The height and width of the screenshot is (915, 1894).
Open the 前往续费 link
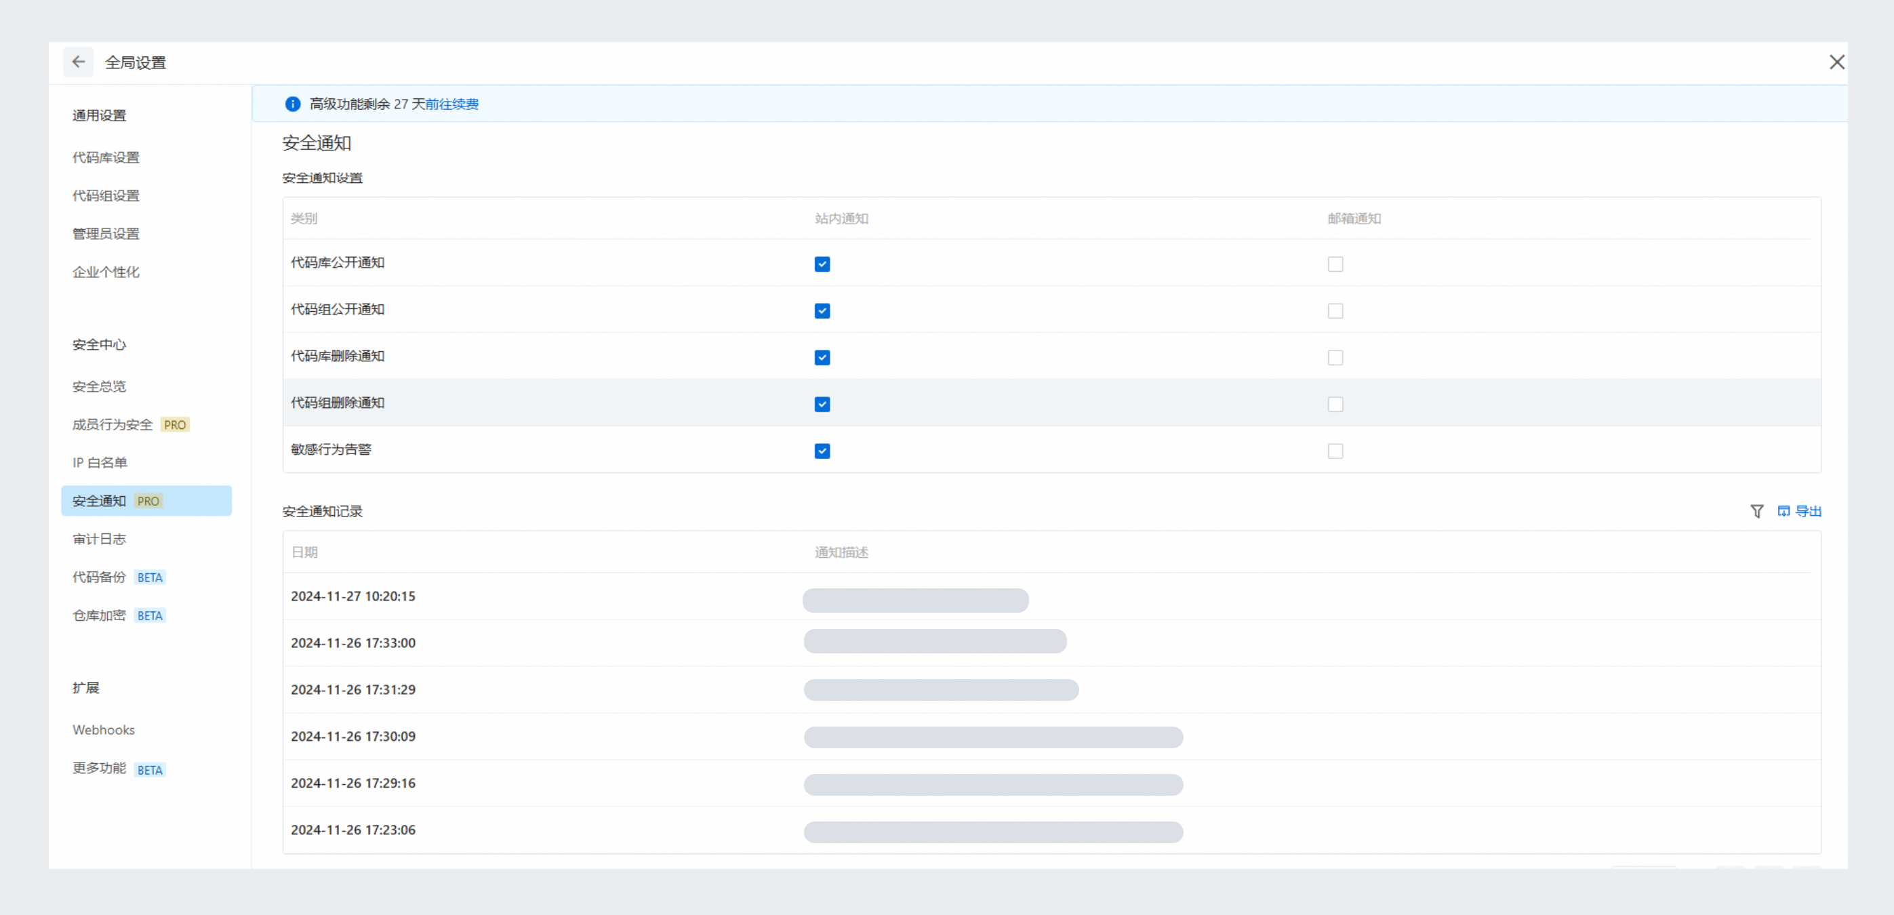click(451, 104)
